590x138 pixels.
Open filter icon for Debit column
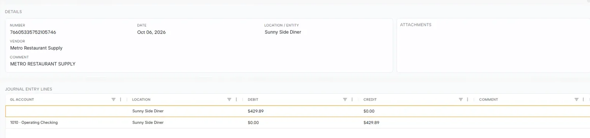[x=345, y=99]
